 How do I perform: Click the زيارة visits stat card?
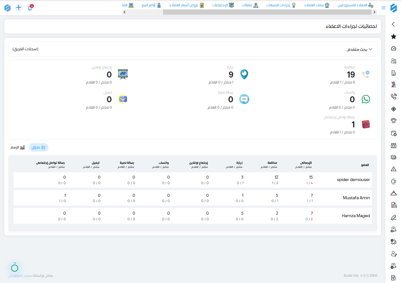coord(229,75)
